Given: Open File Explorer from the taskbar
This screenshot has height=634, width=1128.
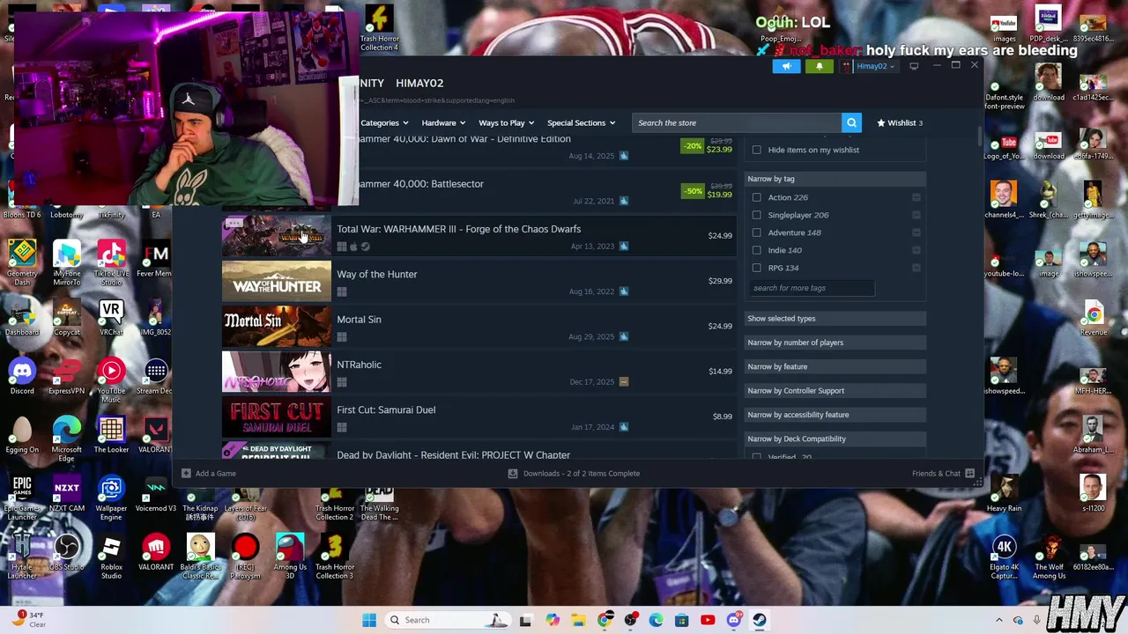Looking at the screenshot, I should tap(578, 620).
